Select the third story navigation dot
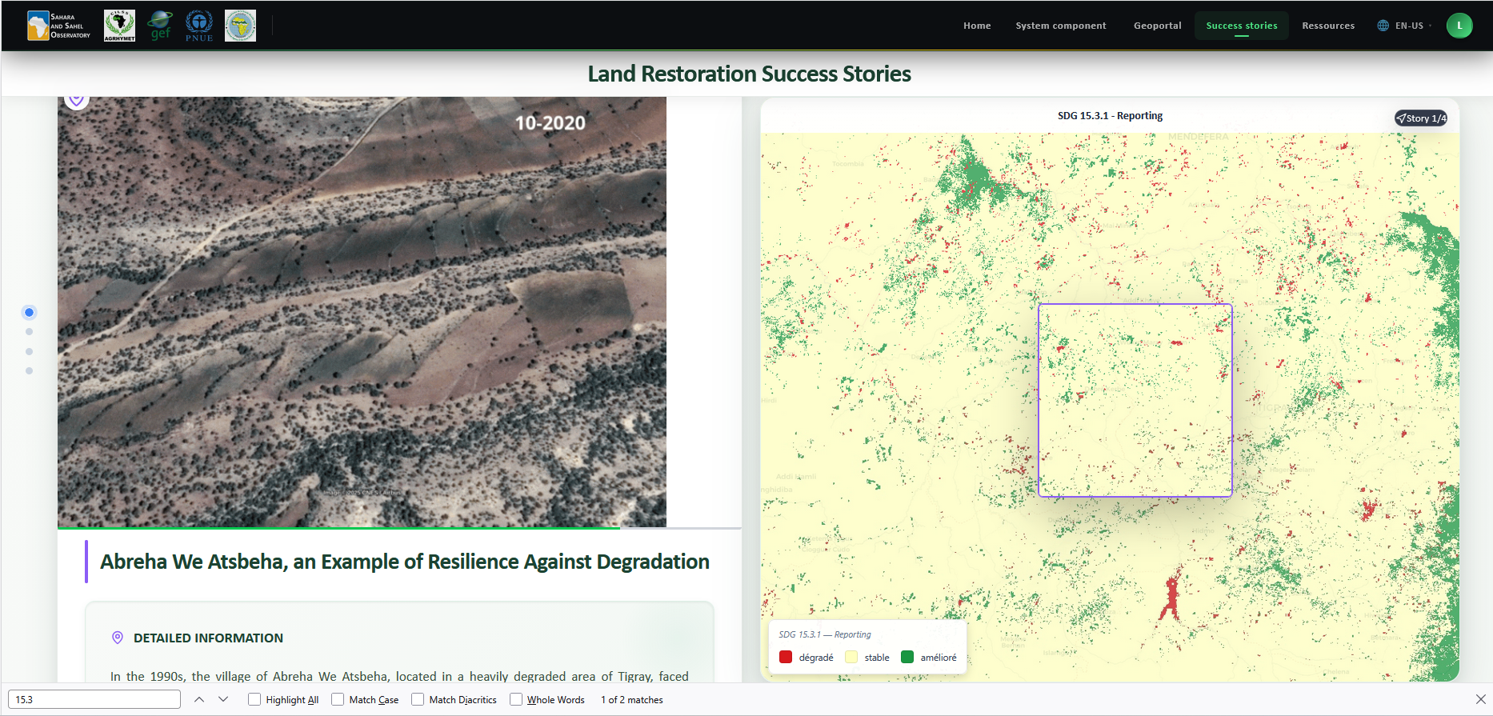Image resolution: width=1493 pixels, height=716 pixels. tap(29, 351)
